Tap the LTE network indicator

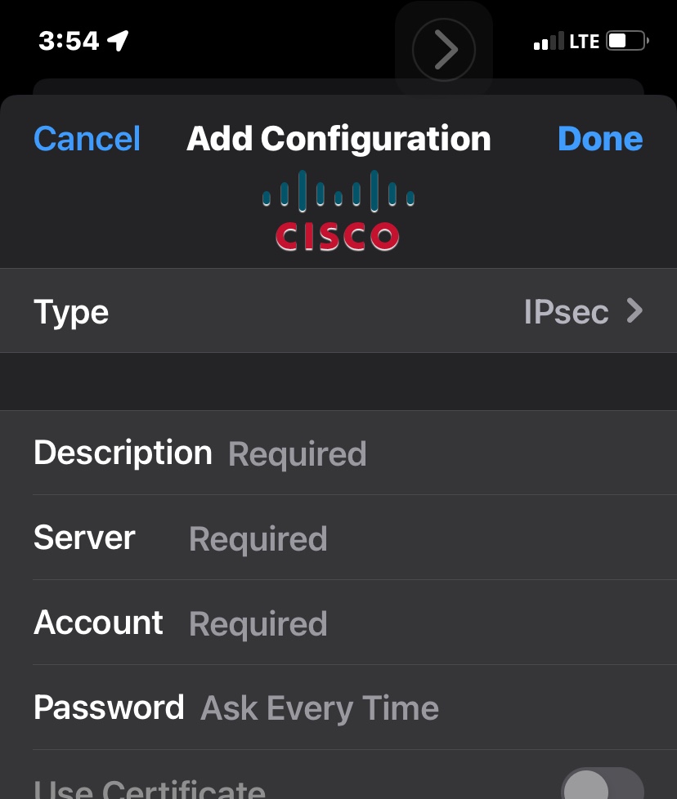pos(585,41)
